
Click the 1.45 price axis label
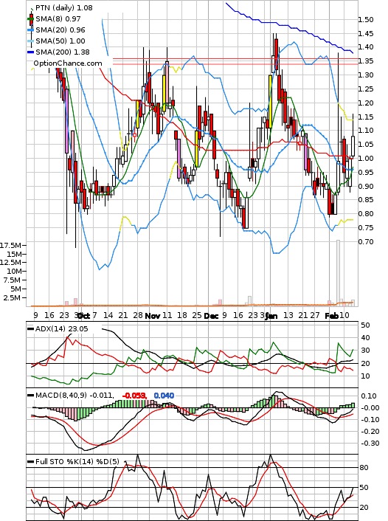[366, 33]
